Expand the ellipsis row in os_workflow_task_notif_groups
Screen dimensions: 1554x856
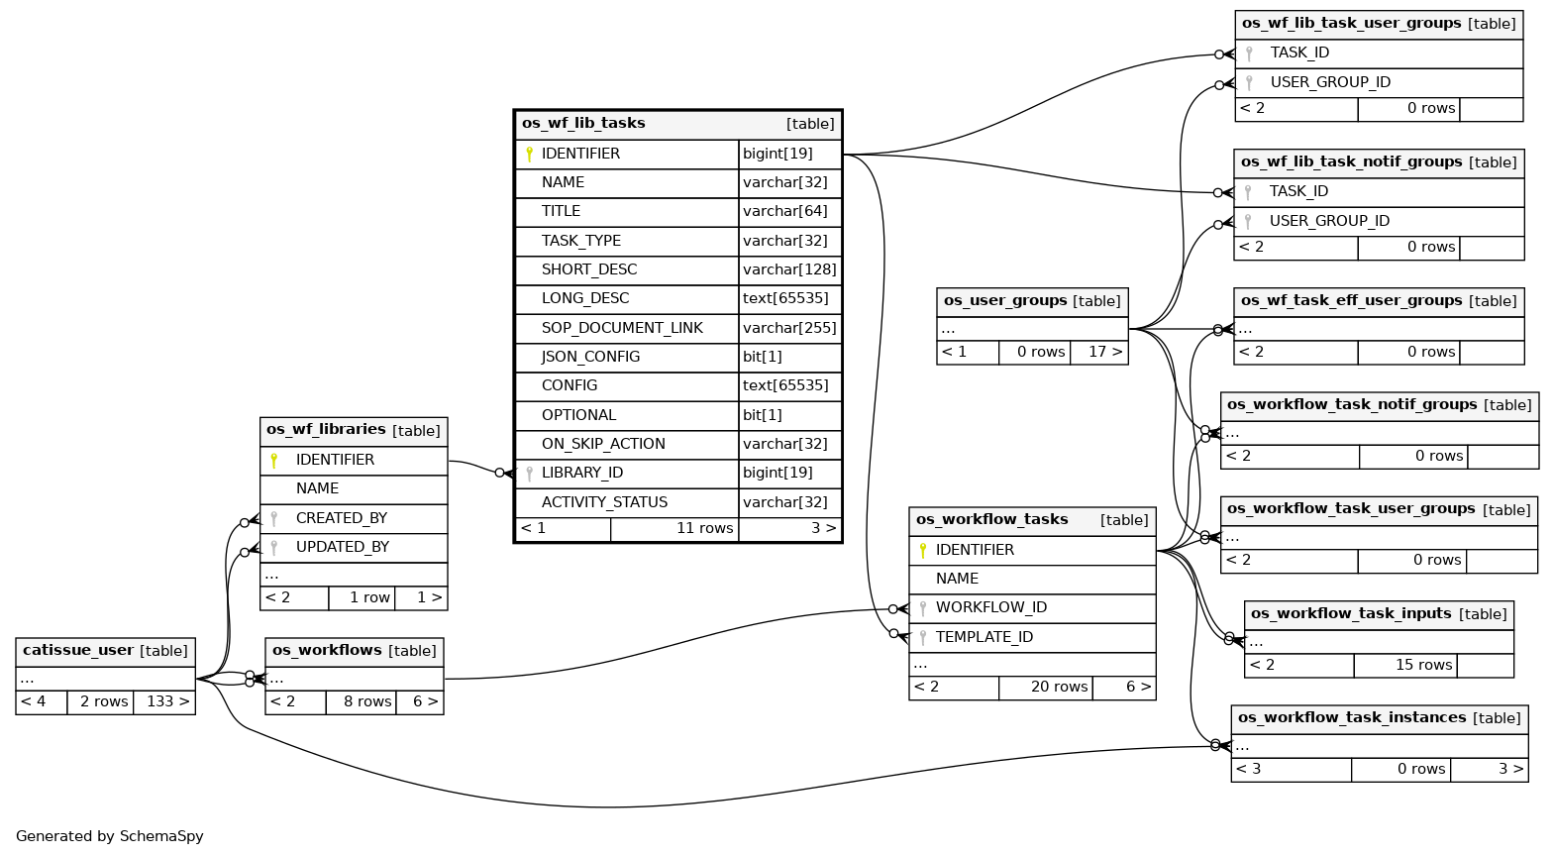pyautogui.click(x=1381, y=433)
